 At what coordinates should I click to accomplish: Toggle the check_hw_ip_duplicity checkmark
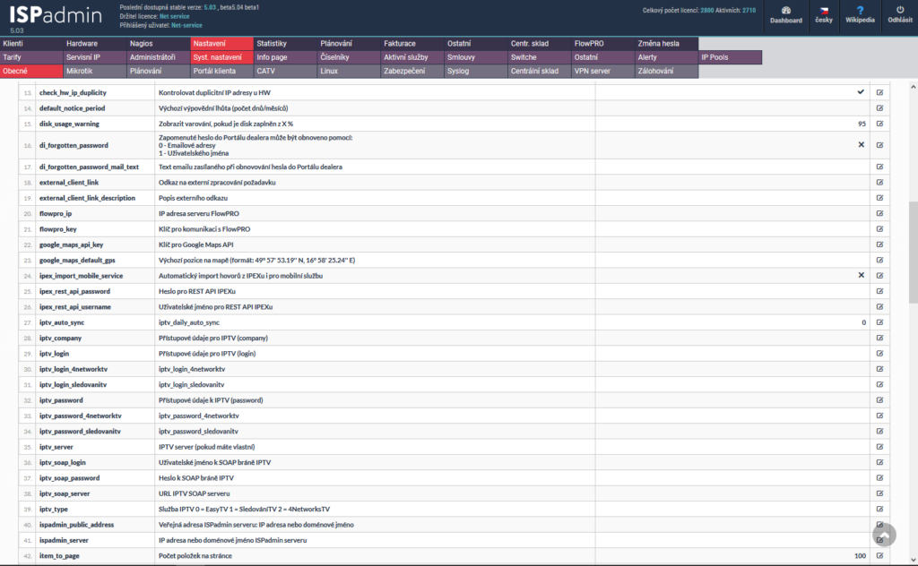click(x=861, y=92)
